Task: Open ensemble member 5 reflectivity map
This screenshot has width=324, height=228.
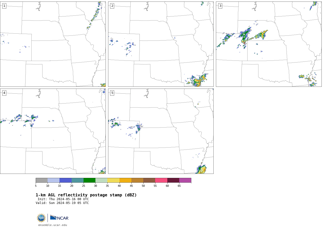Action: pos(161,131)
